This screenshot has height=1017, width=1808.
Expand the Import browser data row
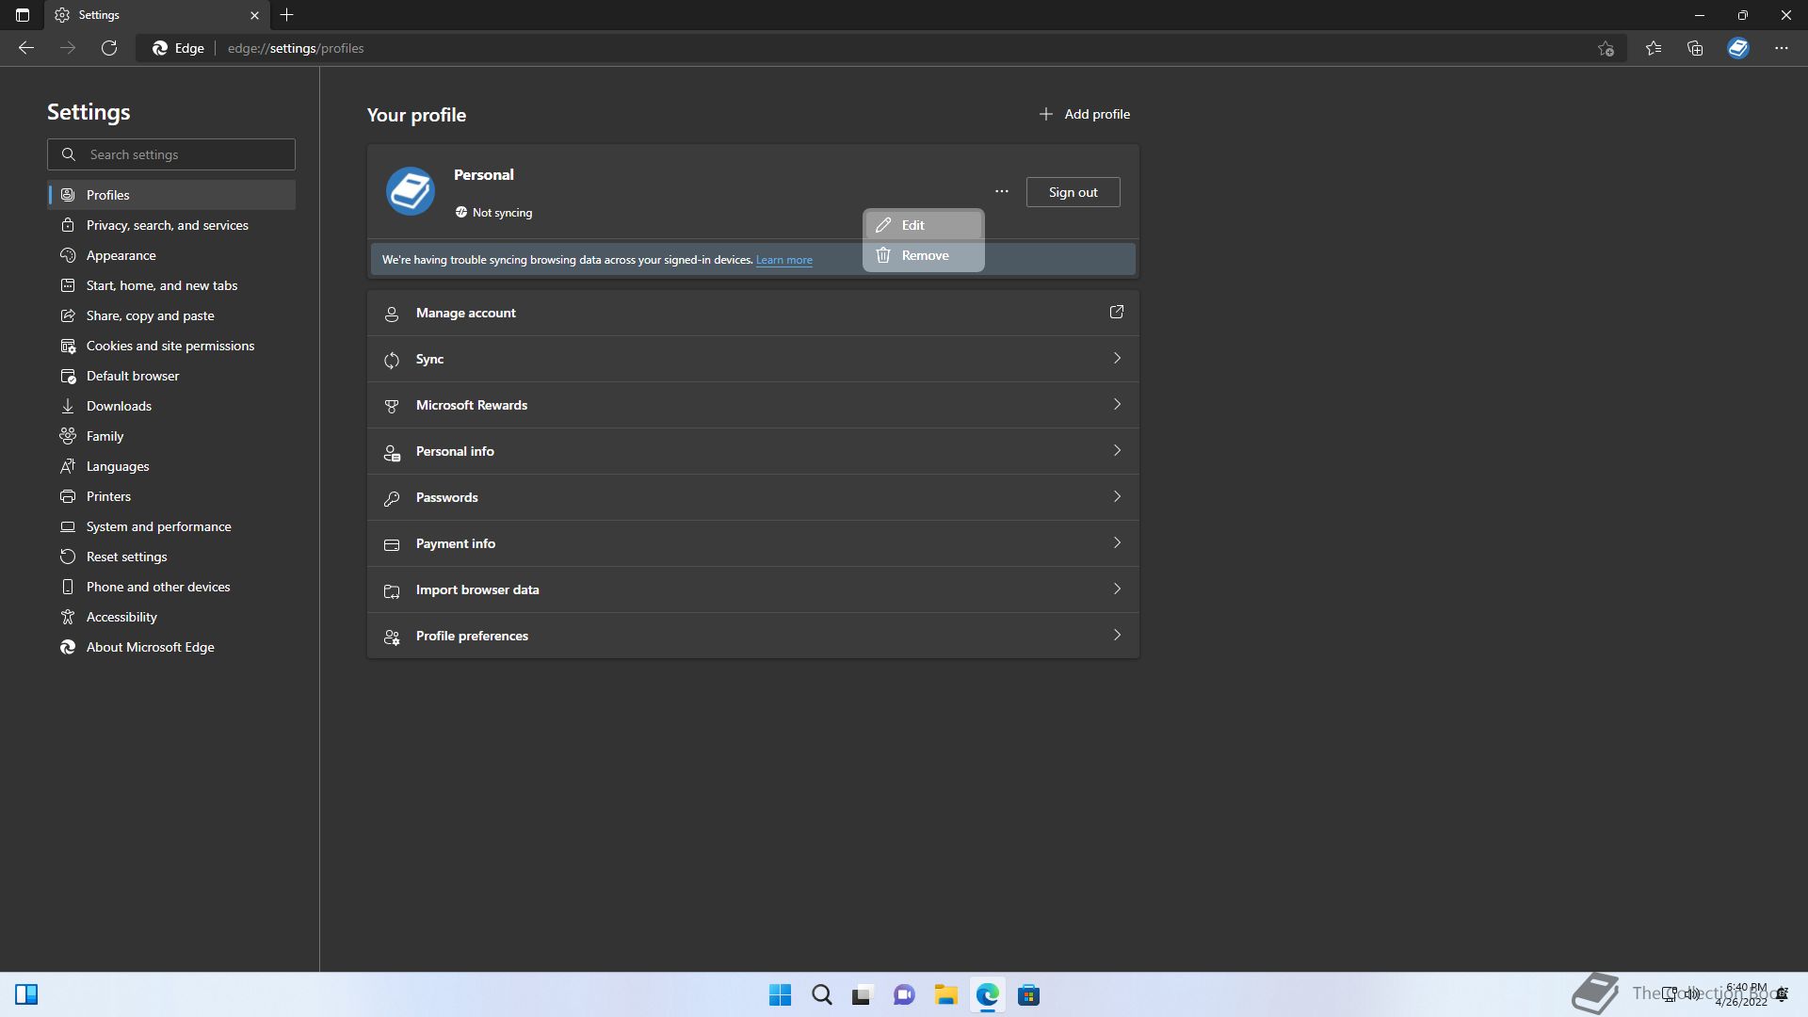click(753, 589)
